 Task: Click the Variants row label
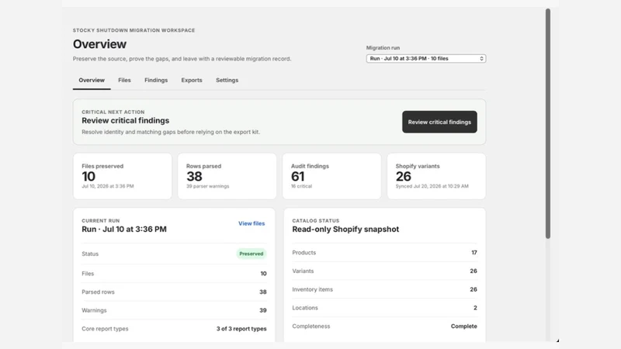point(303,271)
